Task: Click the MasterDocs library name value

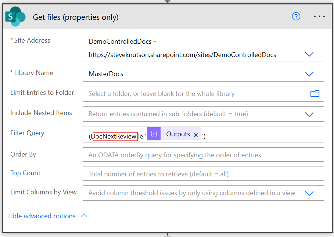Action: click(x=106, y=74)
